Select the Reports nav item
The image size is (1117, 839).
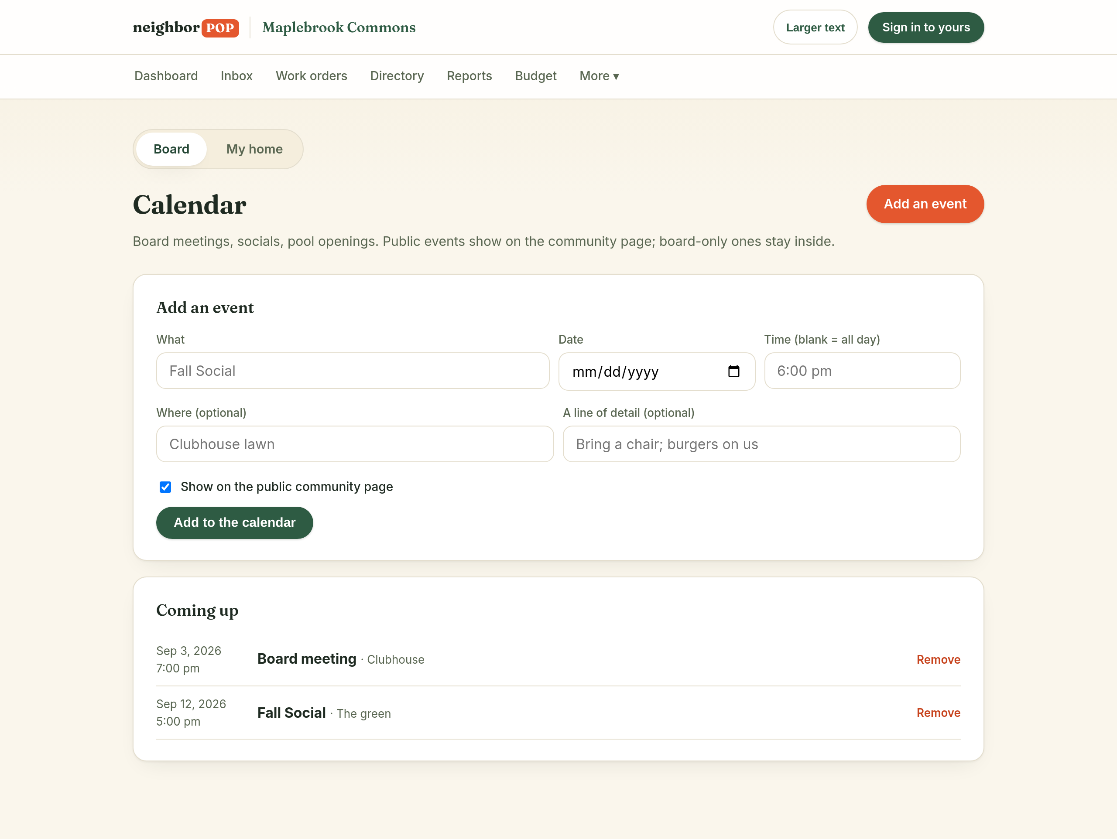pos(469,76)
